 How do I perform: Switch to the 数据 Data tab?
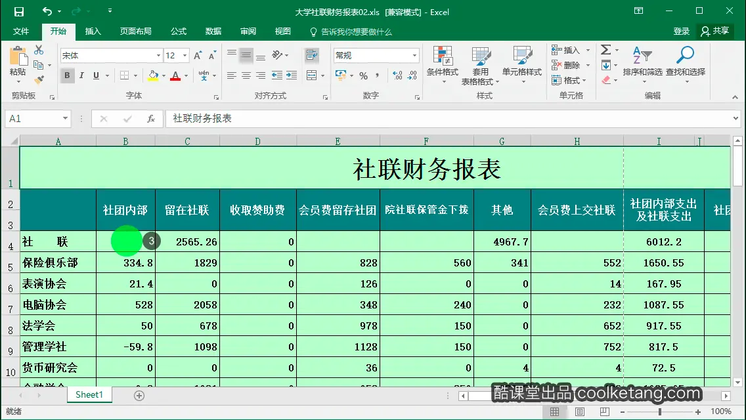(x=213, y=31)
